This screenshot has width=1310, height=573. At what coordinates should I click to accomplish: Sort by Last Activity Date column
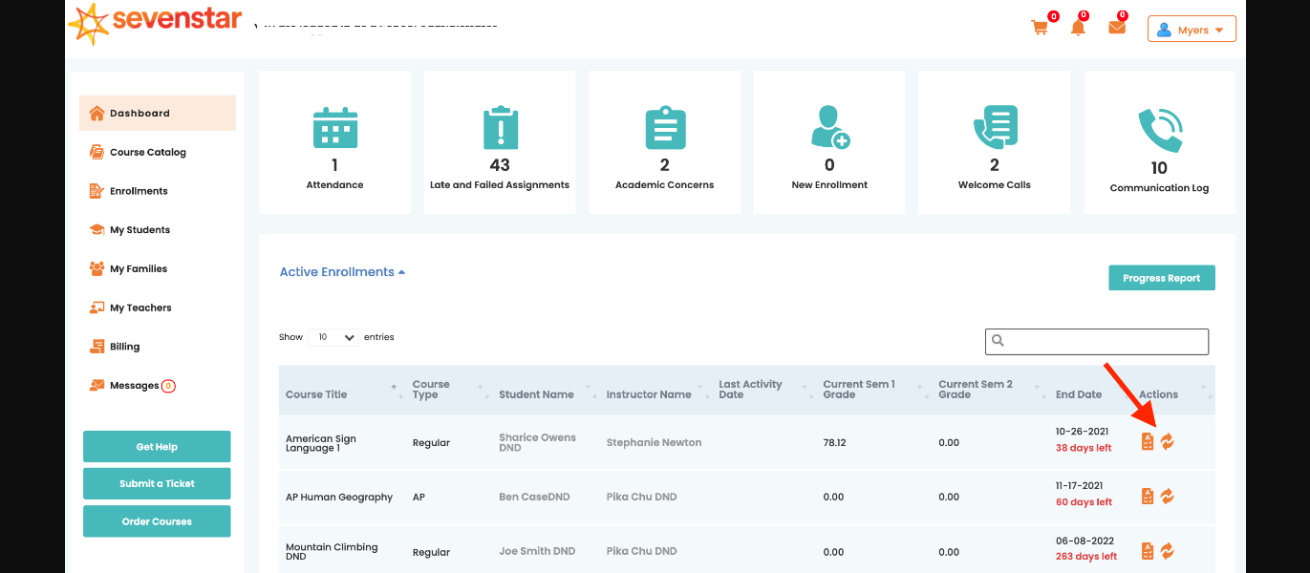764,390
